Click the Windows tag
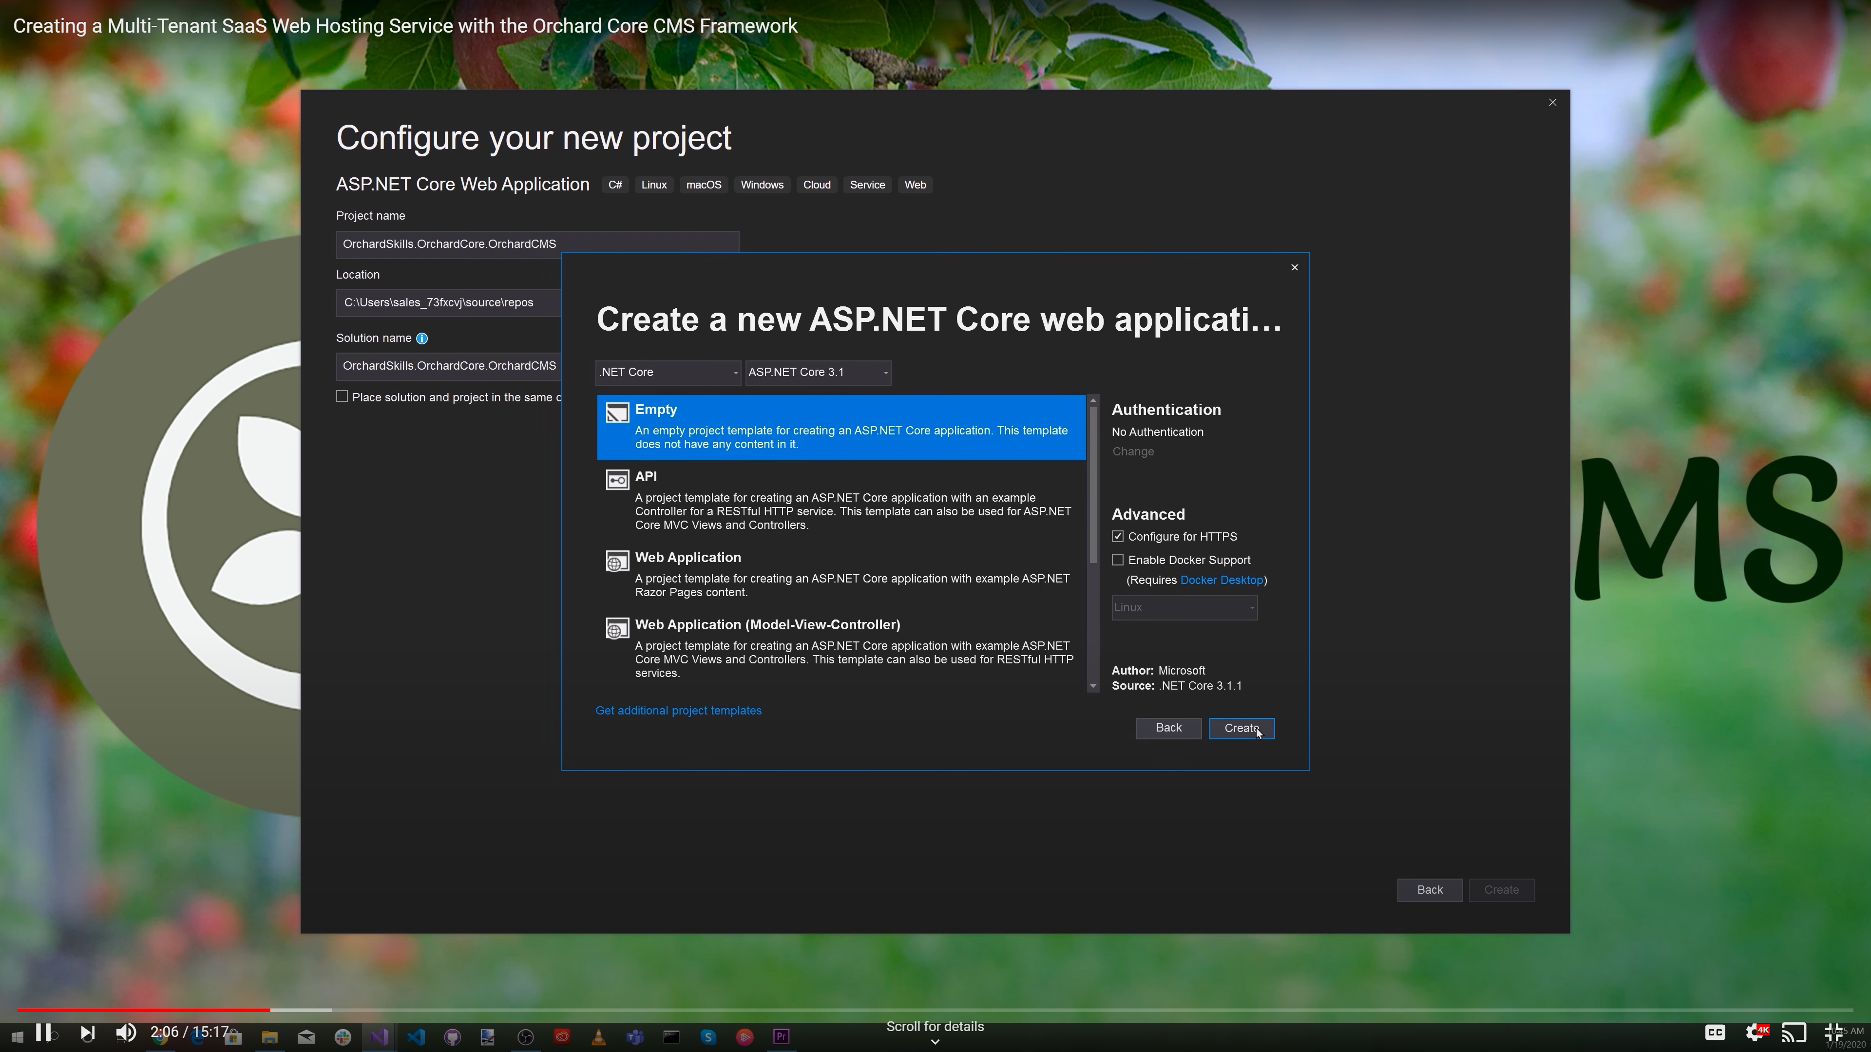 (762, 185)
